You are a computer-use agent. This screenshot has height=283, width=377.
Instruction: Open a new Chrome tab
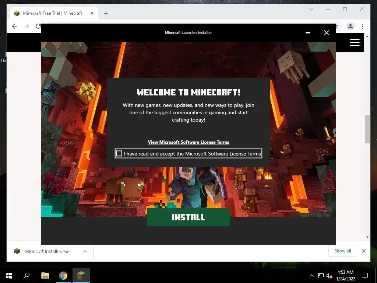pyautogui.click(x=106, y=13)
